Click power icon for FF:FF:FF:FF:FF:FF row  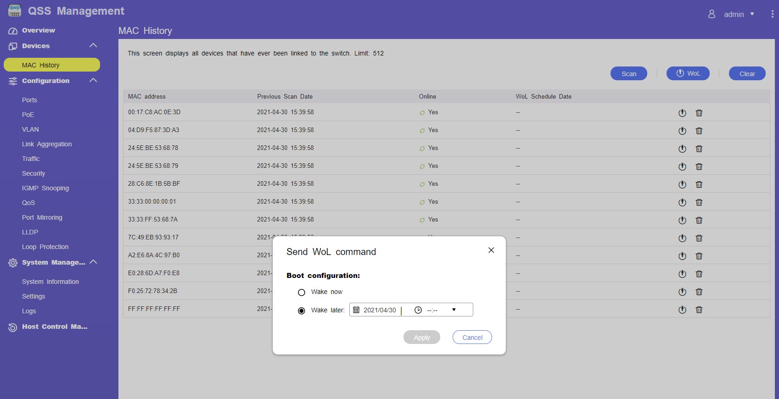[682, 310]
